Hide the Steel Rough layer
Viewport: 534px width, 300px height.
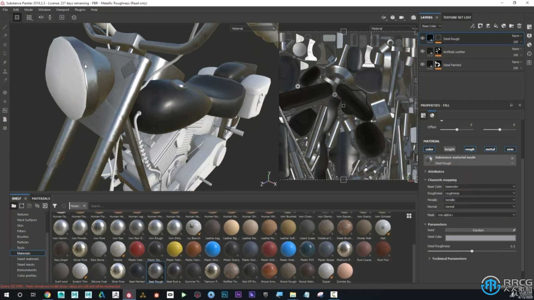tap(422, 38)
